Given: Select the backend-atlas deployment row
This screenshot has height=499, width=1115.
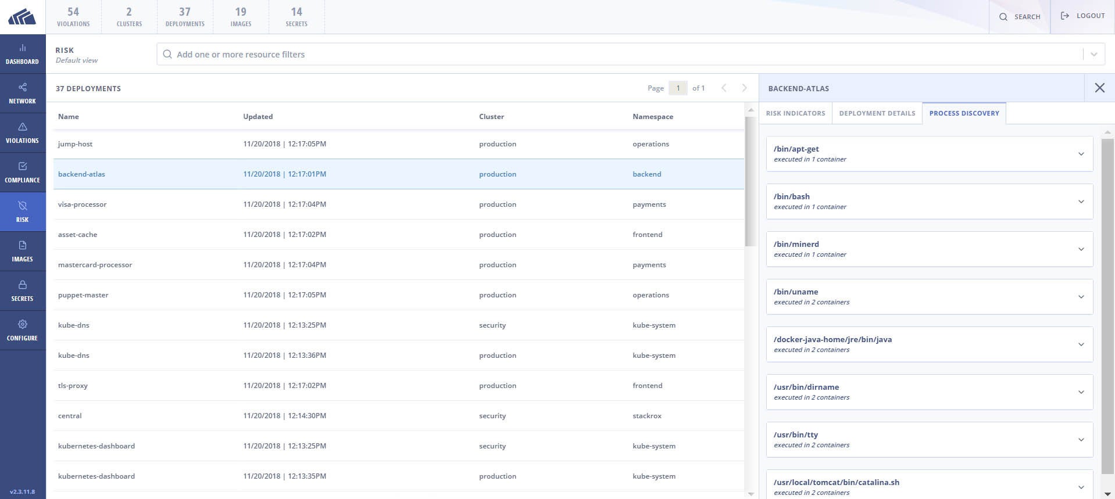Looking at the screenshot, I should (399, 174).
